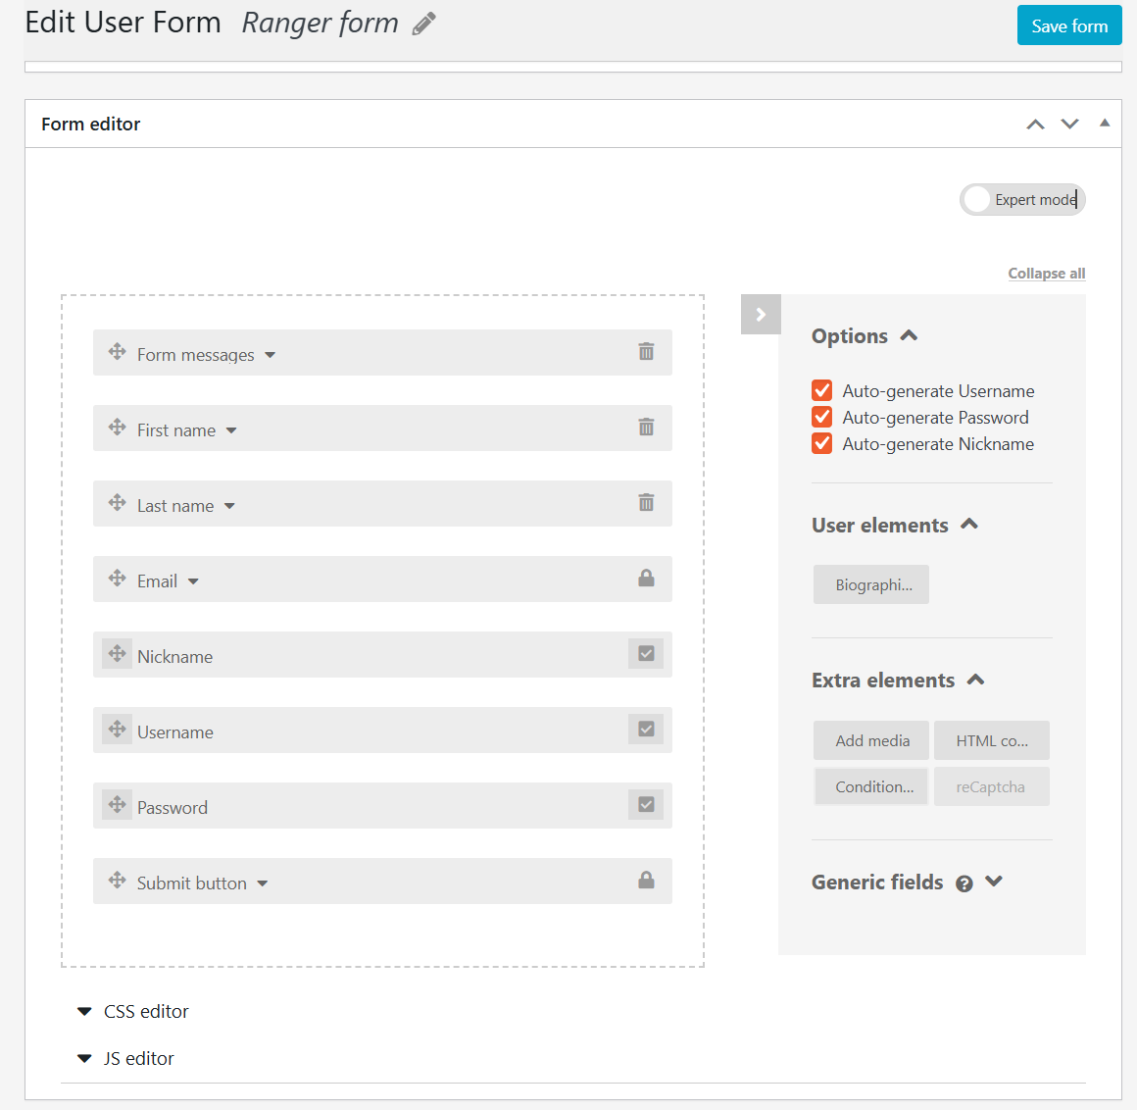Click the lock icon on Submit button row
Image resolution: width=1137 pixels, height=1110 pixels.
tap(646, 881)
